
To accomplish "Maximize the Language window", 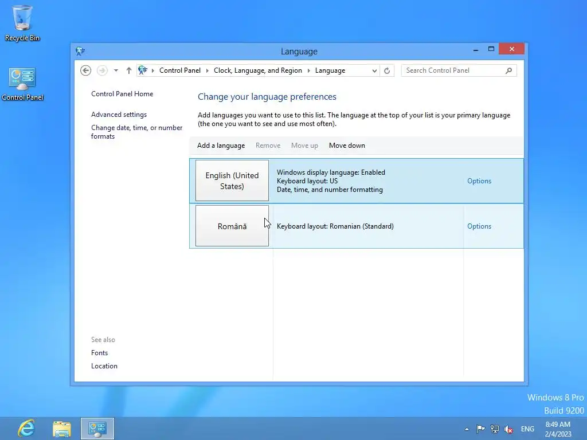I will click(491, 49).
